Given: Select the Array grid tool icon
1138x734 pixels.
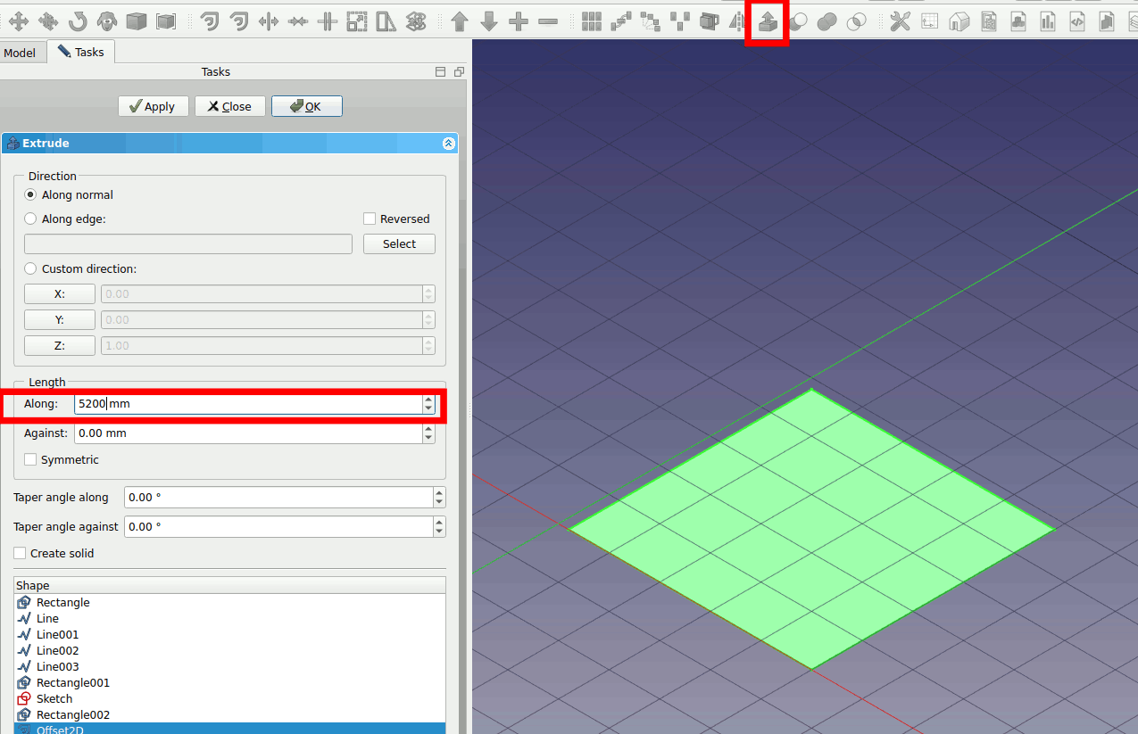Looking at the screenshot, I should pos(591,21).
